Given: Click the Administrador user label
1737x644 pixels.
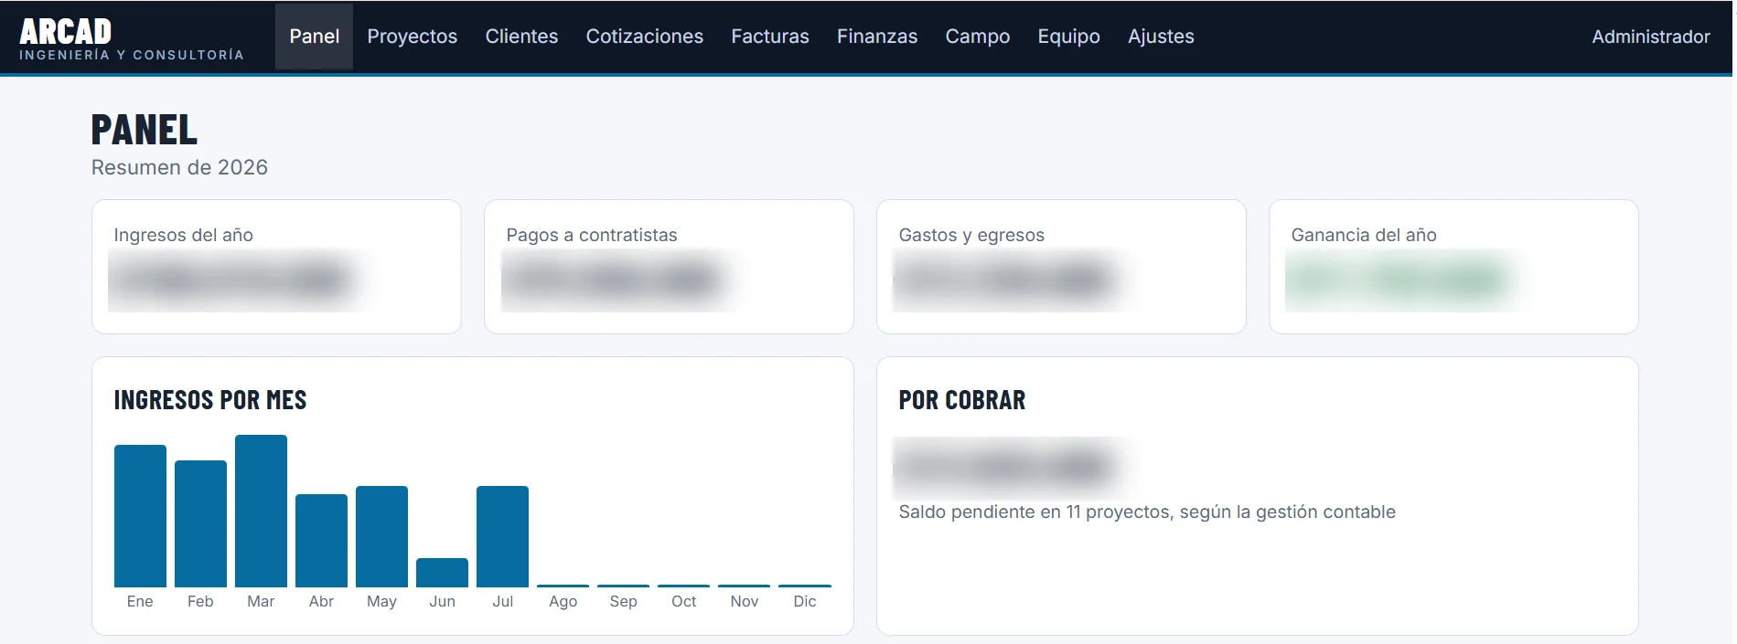Looking at the screenshot, I should click(1651, 37).
